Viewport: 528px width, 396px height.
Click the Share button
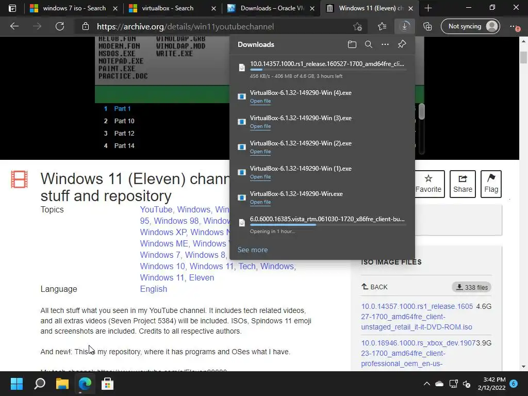[463, 184]
